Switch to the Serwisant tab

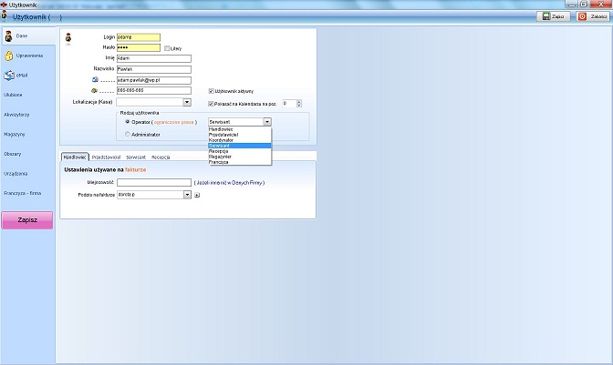(136, 157)
